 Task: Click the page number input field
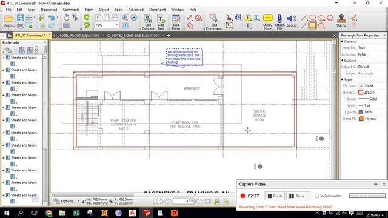(x=184, y=202)
